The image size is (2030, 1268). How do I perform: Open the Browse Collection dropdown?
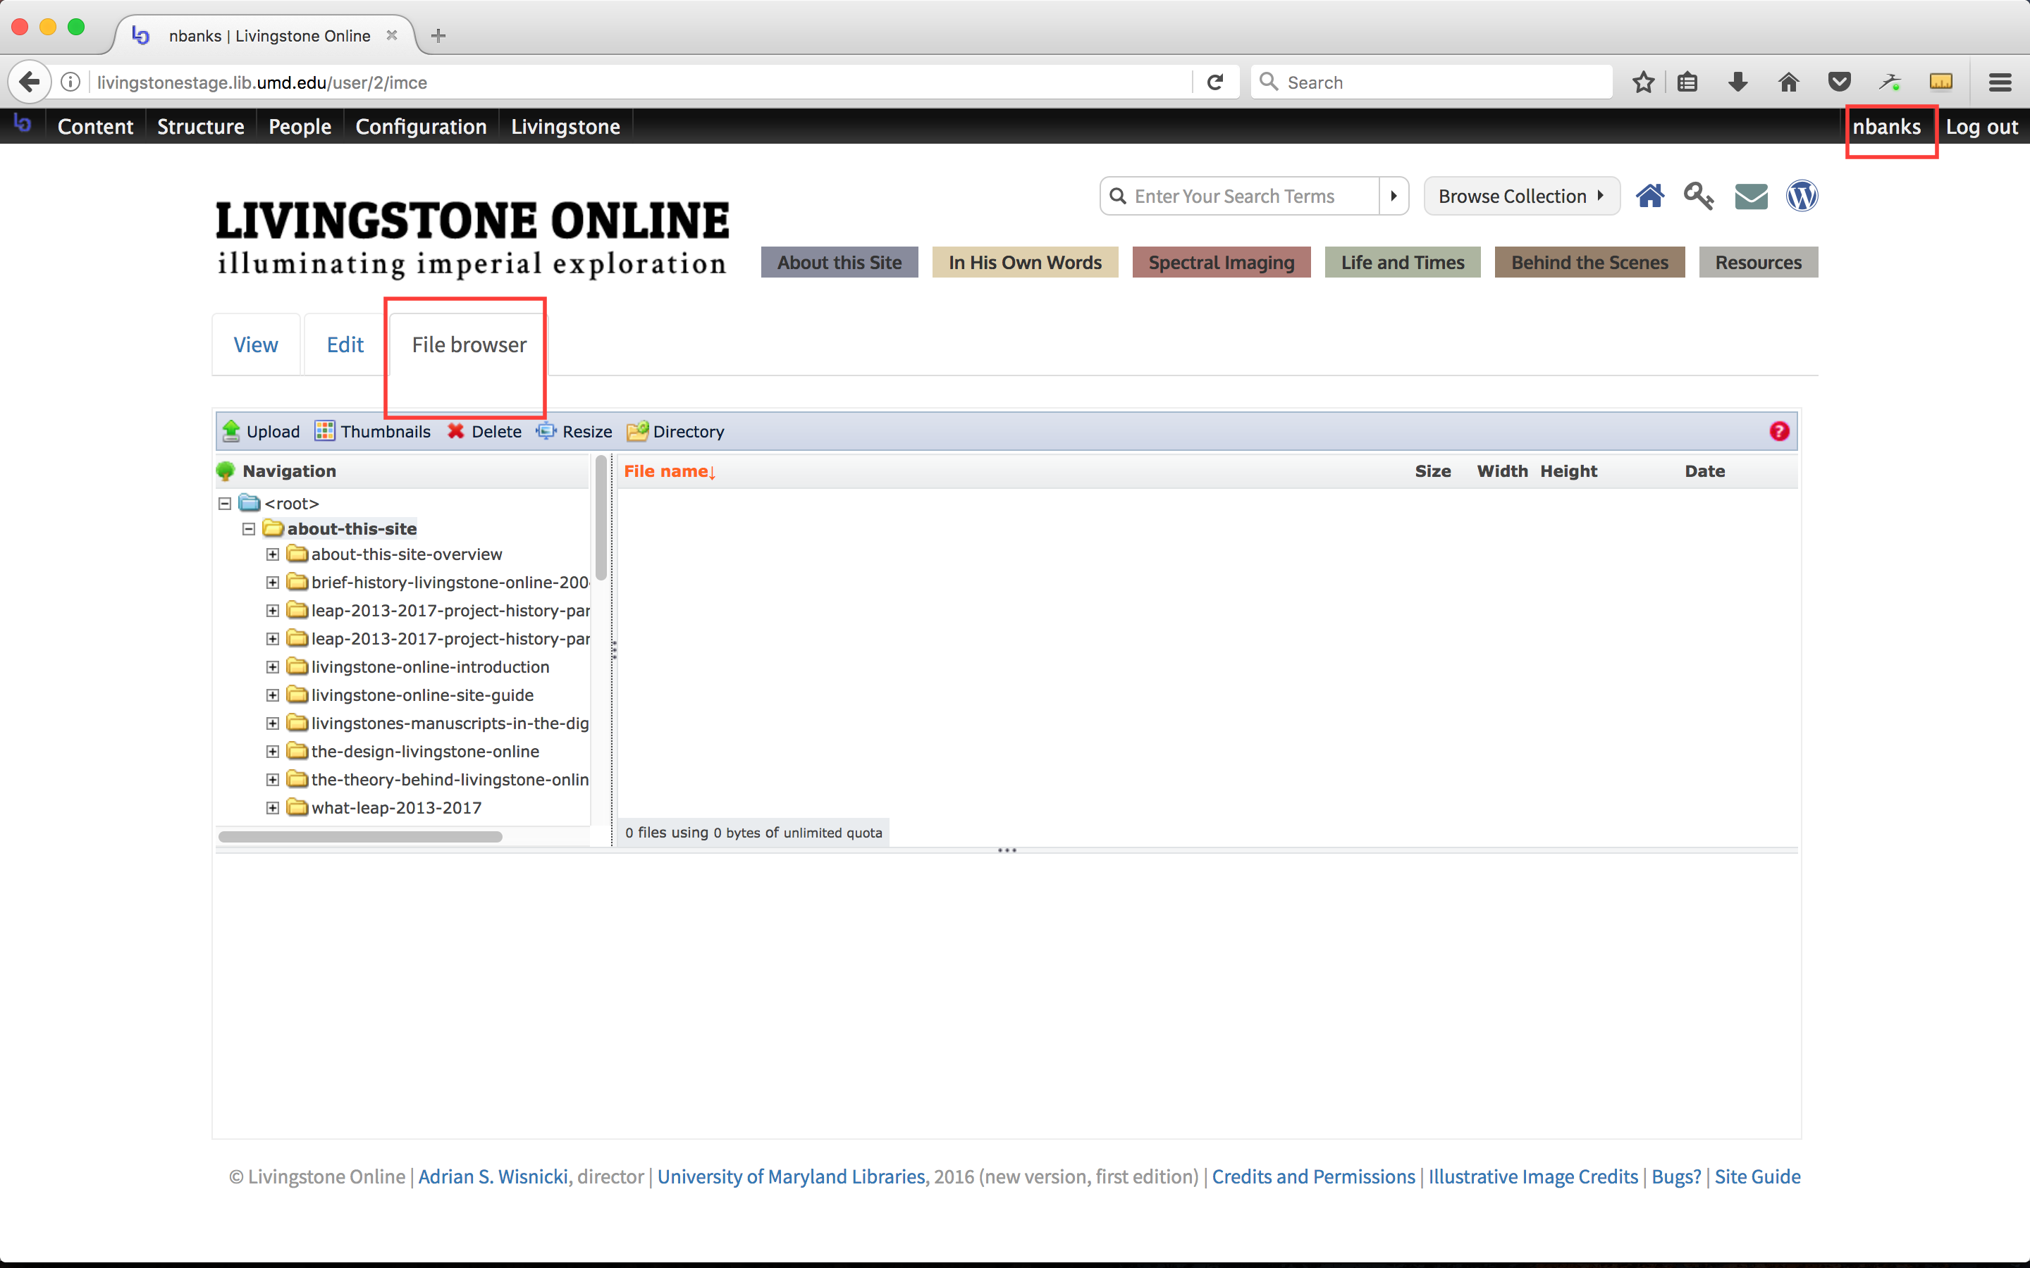click(1522, 195)
